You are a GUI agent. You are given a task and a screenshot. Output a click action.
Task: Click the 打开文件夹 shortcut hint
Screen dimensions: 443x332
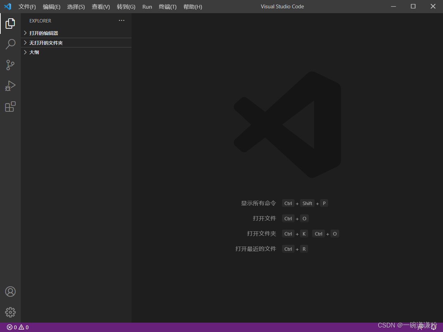coord(261,233)
